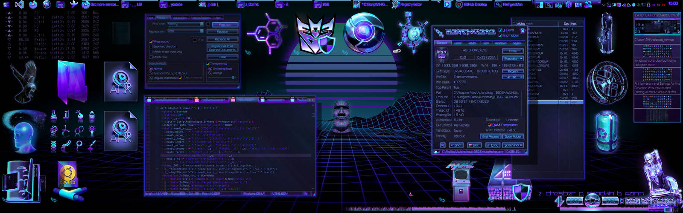The height and width of the screenshot is (213, 683).
Task: Click the taskbar clock showing 15:00
Action: tap(673, 3)
